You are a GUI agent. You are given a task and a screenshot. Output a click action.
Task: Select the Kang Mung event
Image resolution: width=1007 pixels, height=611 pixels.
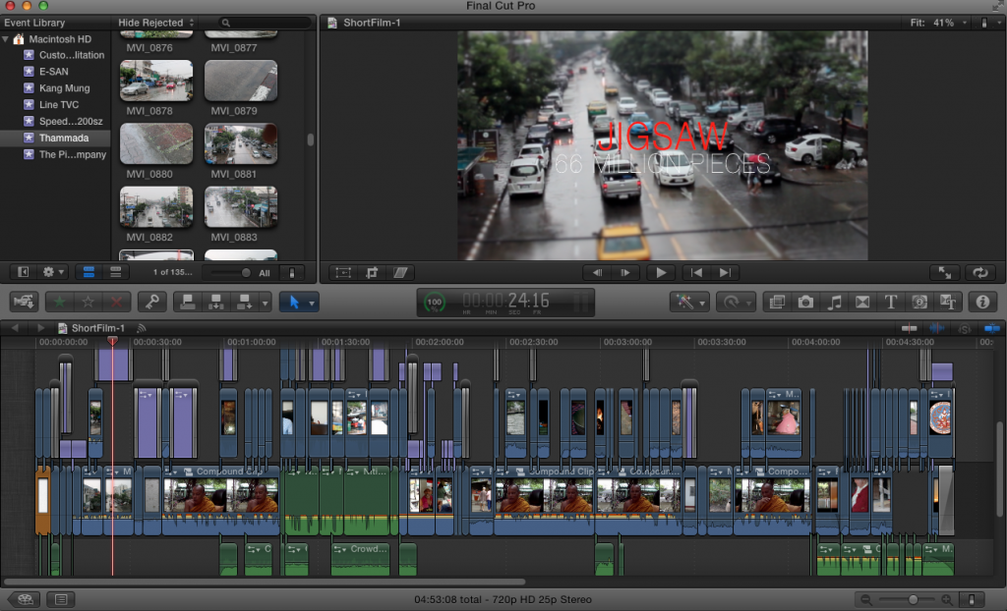tap(64, 88)
